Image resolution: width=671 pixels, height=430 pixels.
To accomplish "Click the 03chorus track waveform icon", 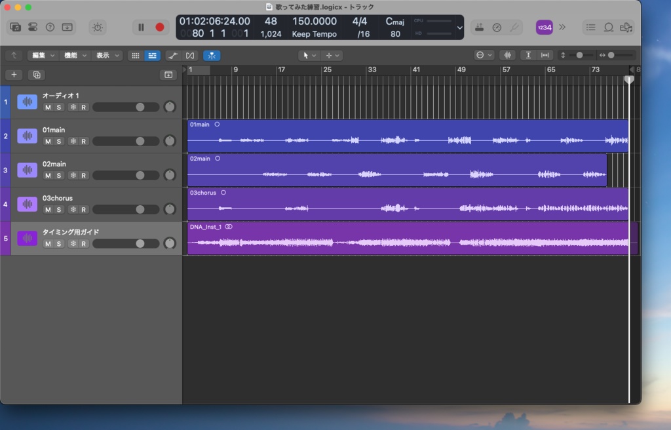I will [27, 205].
